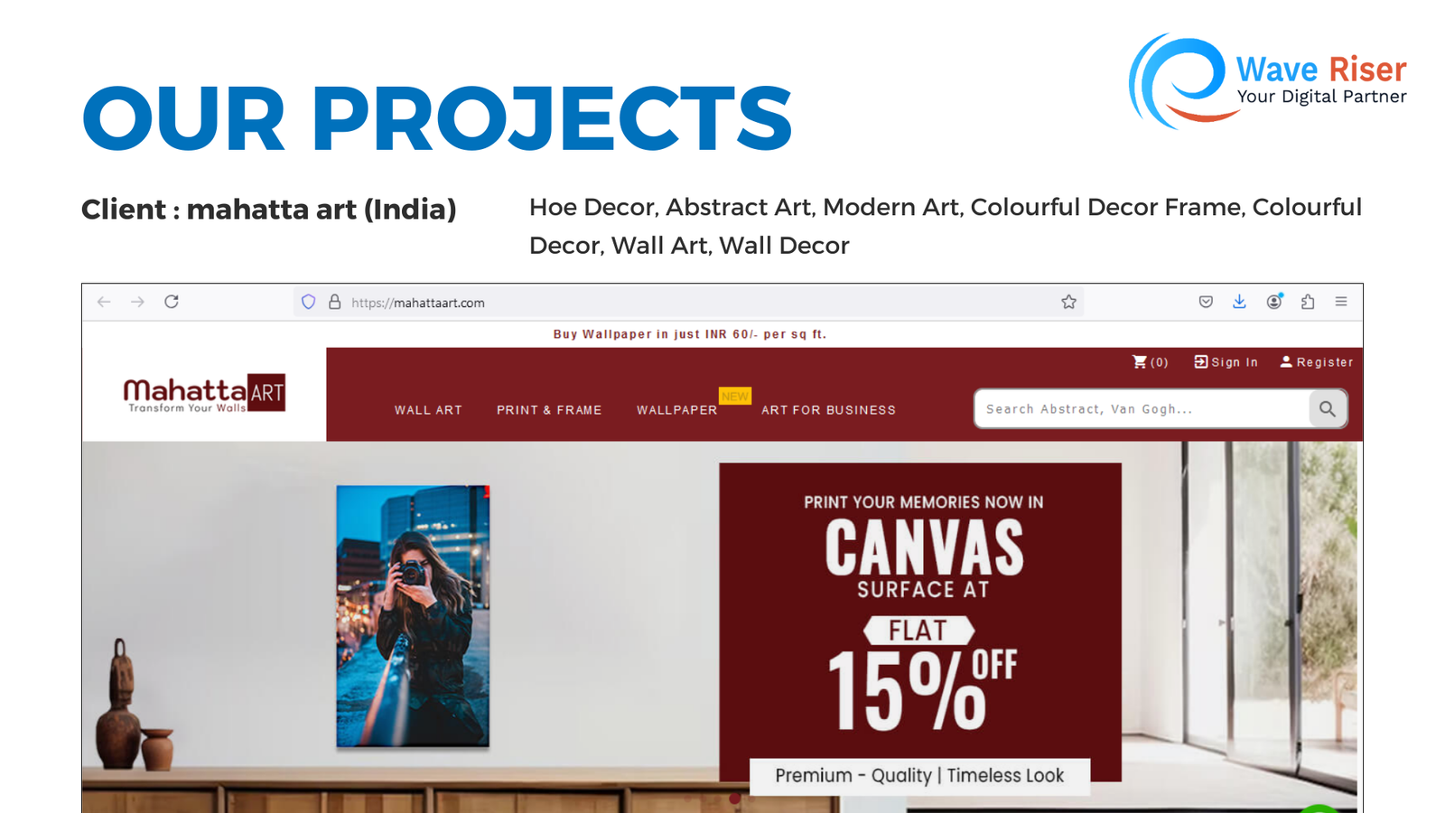Viewport: 1445px width, 813px height.
Task: Click the magnifier search button
Action: click(x=1328, y=409)
